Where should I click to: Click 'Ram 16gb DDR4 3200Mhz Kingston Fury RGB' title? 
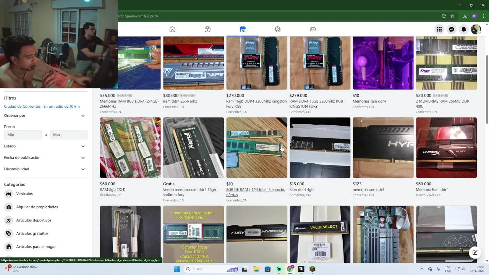256,104
